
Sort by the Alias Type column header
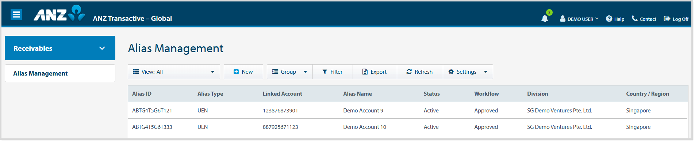pos(210,94)
